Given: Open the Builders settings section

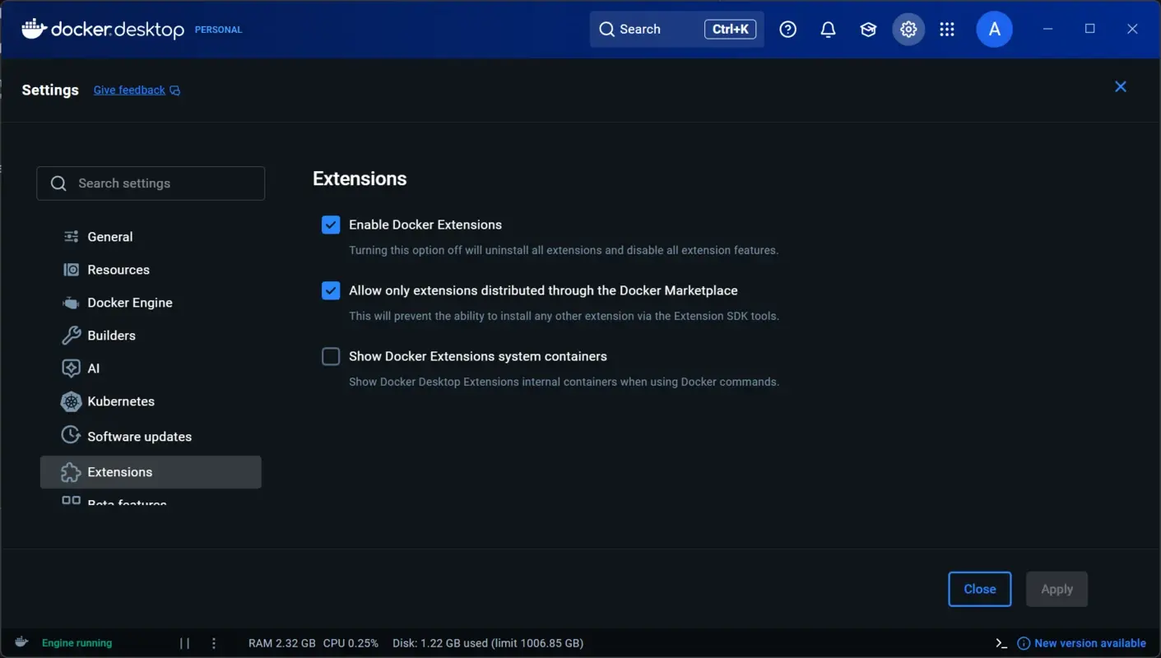Looking at the screenshot, I should (x=111, y=335).
